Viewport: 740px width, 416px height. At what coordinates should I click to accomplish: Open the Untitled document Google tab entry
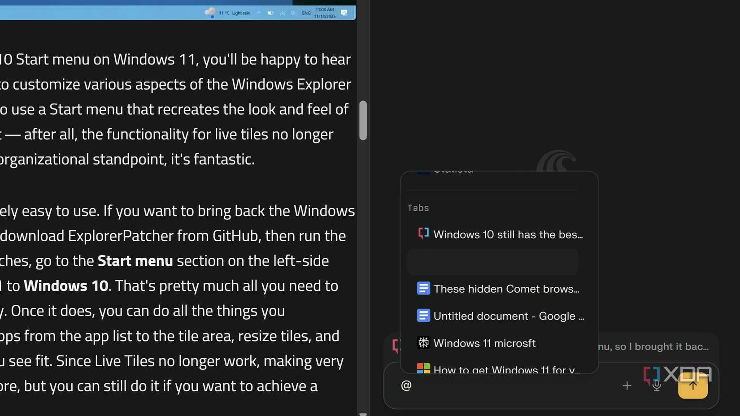(x=509, y=316)
